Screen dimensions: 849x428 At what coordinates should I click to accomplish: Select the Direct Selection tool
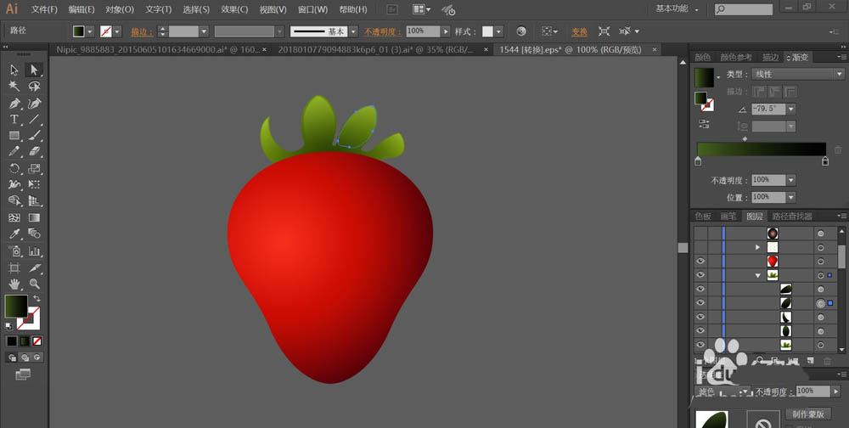pos(34,70)
